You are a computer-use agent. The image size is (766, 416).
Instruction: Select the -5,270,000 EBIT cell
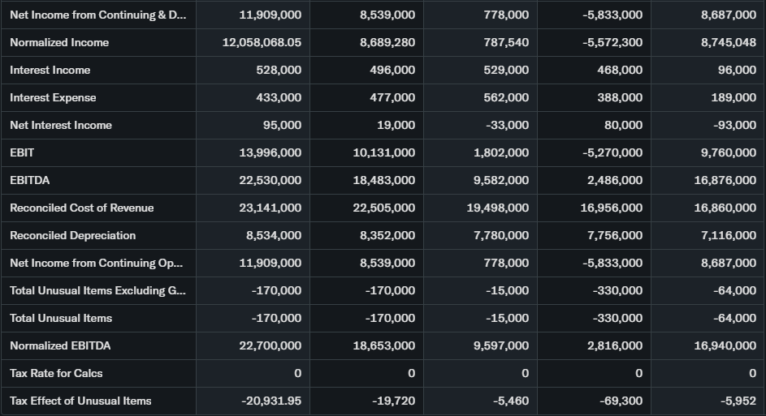click(612, 152)
